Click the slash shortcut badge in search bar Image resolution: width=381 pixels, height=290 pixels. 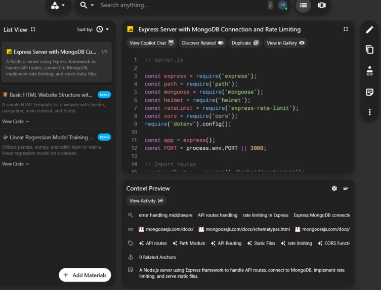tap(270, 5)
